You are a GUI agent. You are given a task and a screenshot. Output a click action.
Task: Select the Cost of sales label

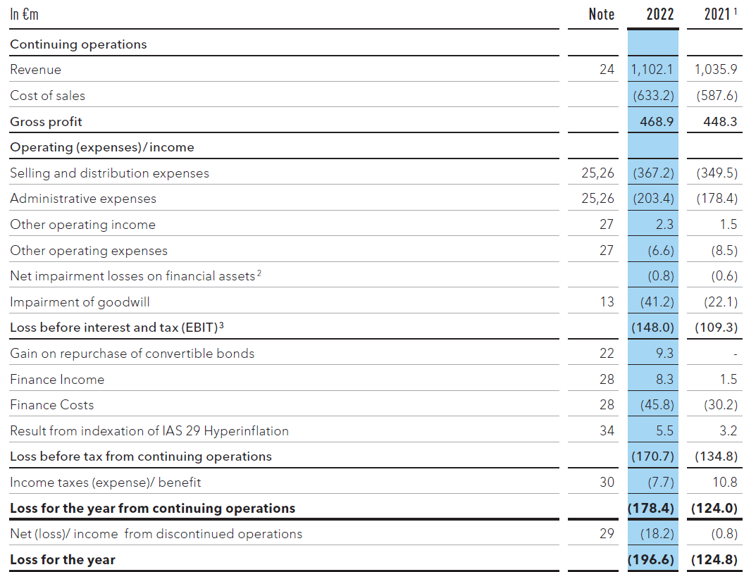47,95
